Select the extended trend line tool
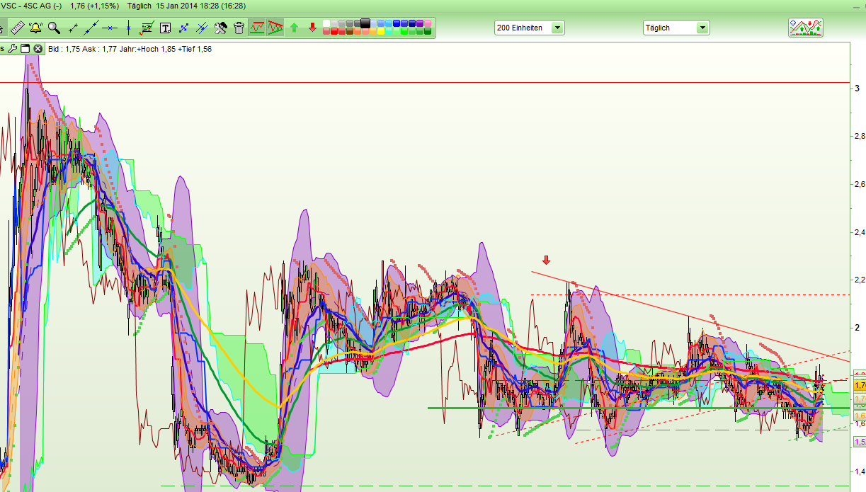Viewport: 866px width, 492px height. (x=91, y=28)
